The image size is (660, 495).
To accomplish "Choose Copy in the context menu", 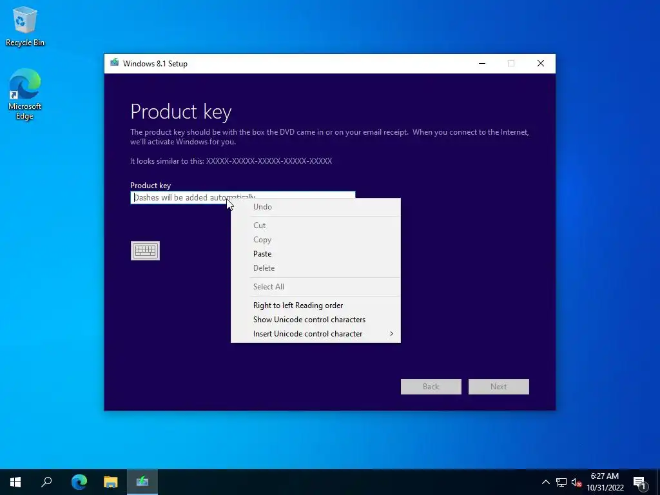I will tap(316, 240).
